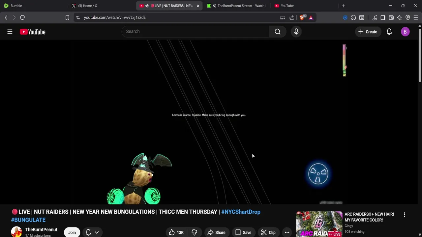Click the blue spinning extension icon

[x=345, y=17]
